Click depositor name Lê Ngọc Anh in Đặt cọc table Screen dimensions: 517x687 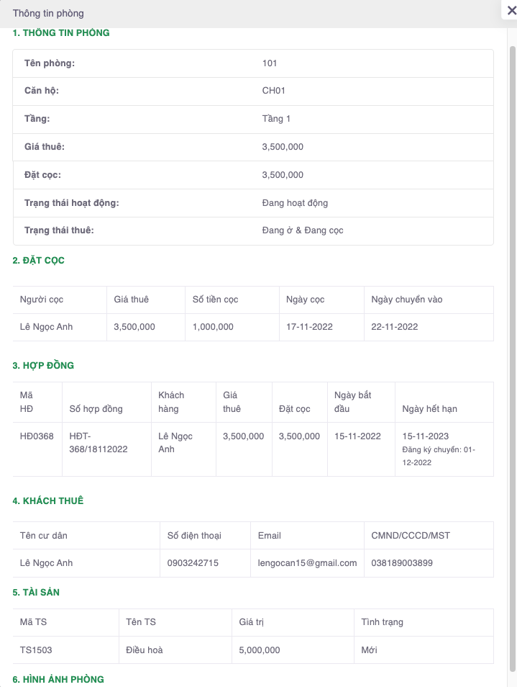47,327
